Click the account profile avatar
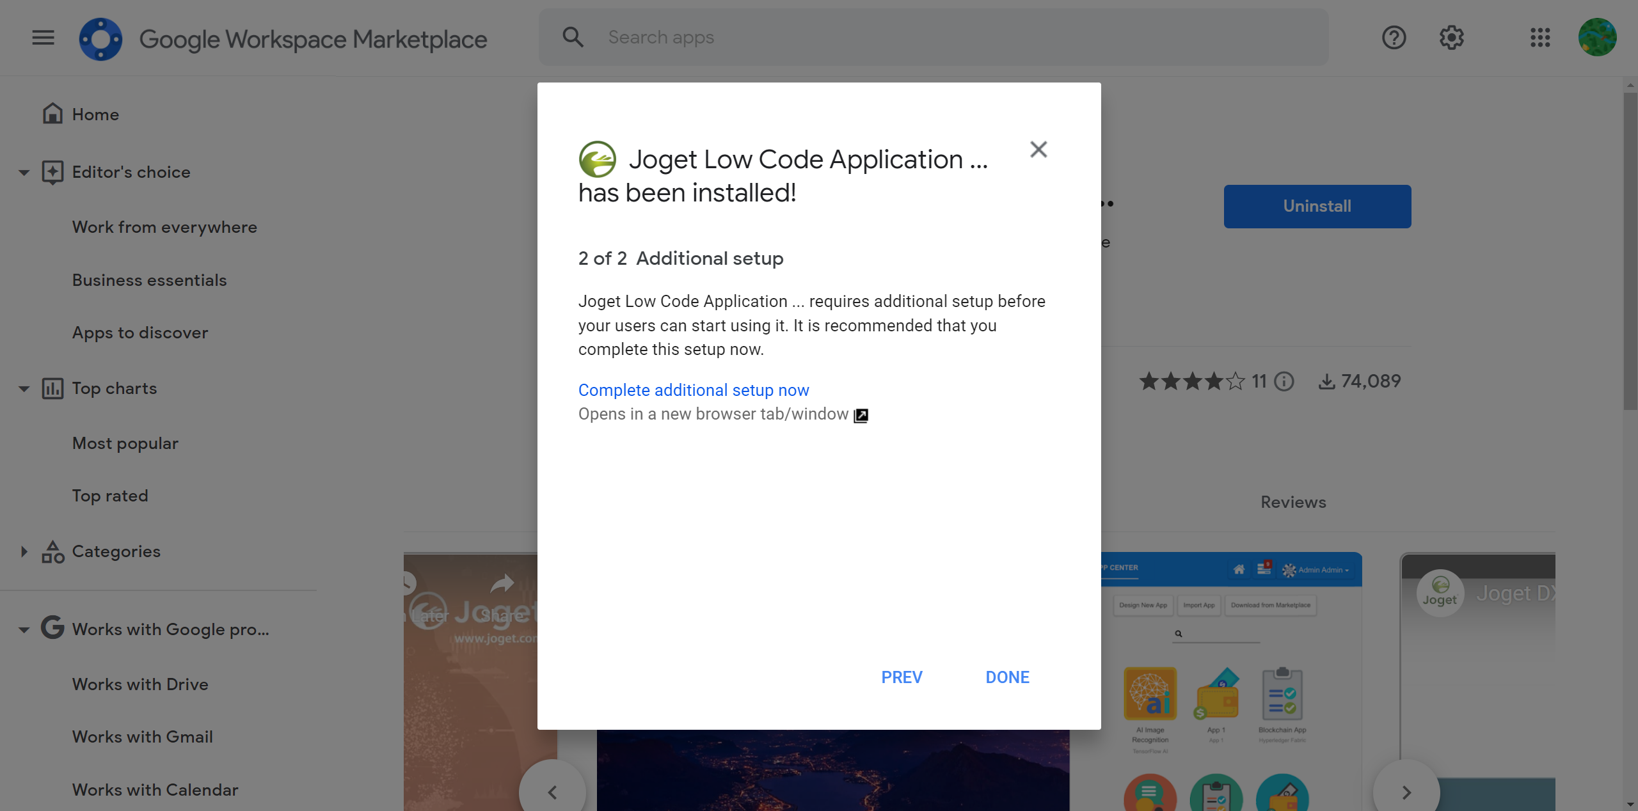1638x811 pixels. [1597, 38]
